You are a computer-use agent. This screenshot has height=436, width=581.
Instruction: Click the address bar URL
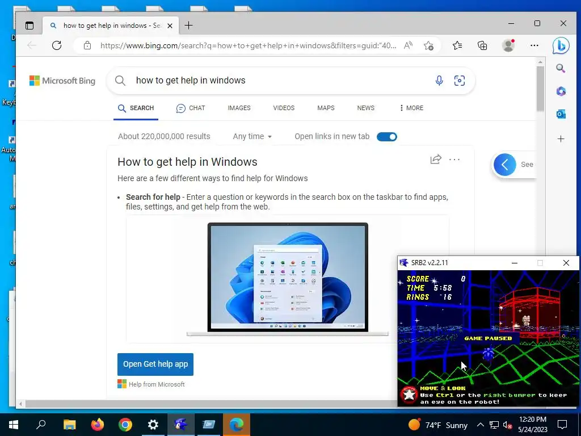tap(247, 45)
